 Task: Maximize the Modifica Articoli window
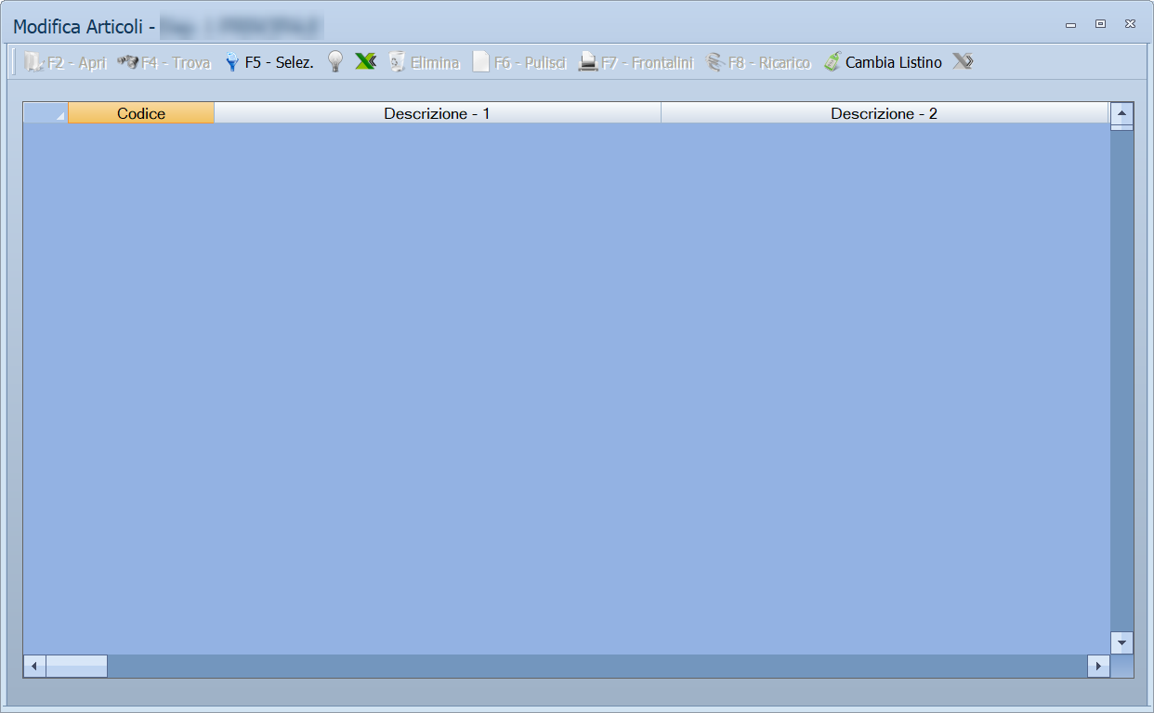coord(1100,24)
